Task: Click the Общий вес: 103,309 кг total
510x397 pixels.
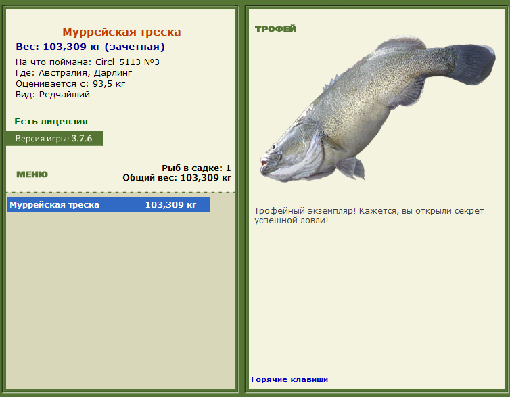Action: point(177,177)
